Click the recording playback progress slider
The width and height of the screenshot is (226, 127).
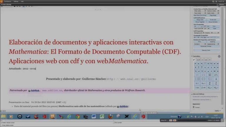click(x=191, y=120)
